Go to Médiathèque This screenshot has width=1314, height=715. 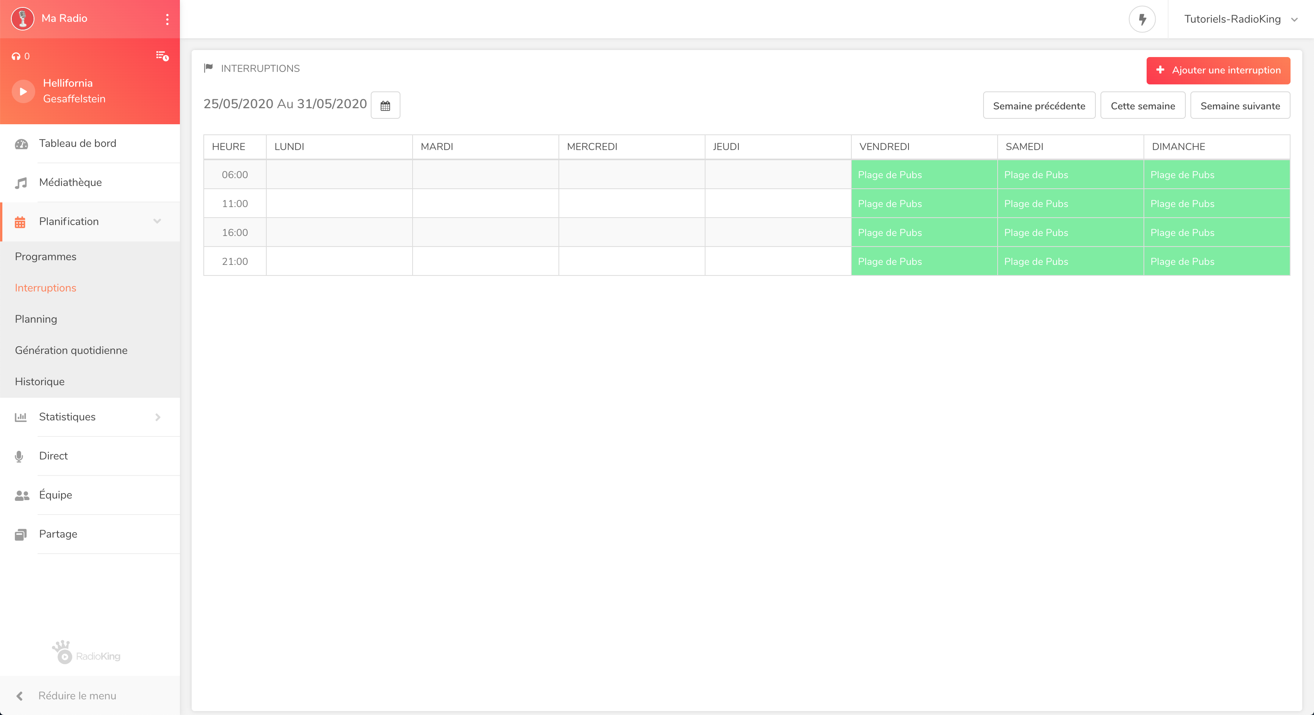pos(90,182)
